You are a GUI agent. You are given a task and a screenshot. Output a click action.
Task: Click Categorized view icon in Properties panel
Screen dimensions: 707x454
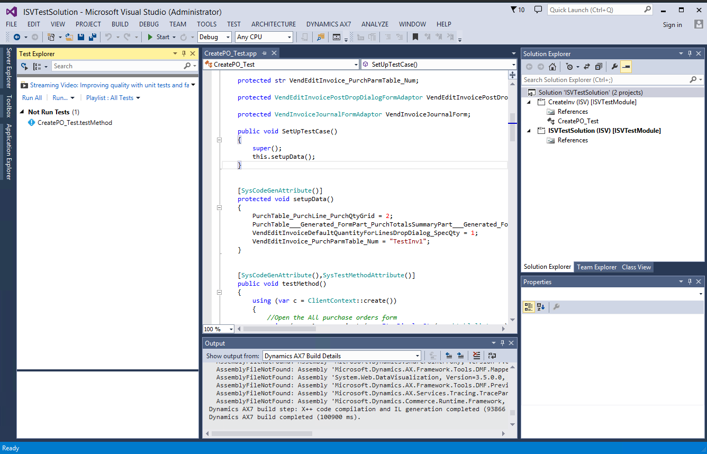click(x=528, y=307)
